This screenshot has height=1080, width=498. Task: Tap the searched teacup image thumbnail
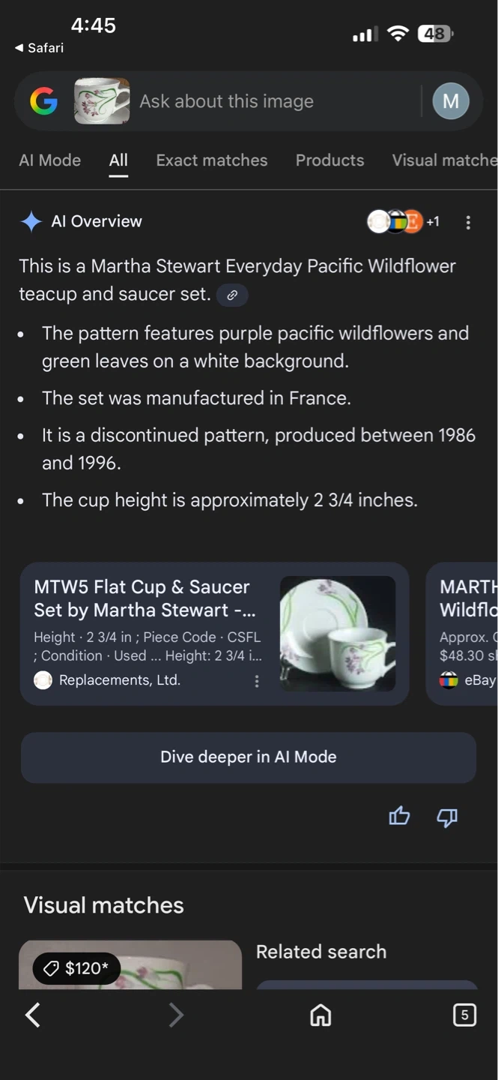102,101
